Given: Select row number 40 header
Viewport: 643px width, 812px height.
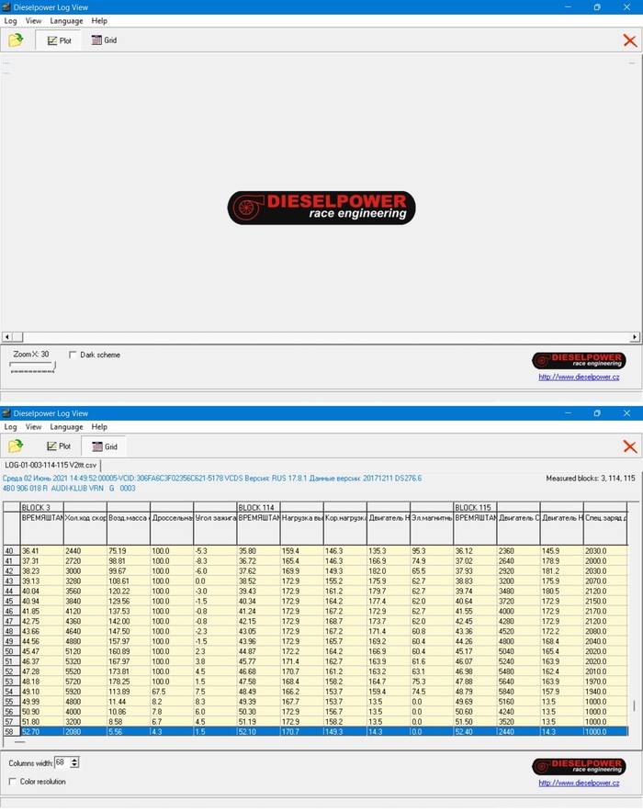Looking at the screenshot, I should click(11, 551).
